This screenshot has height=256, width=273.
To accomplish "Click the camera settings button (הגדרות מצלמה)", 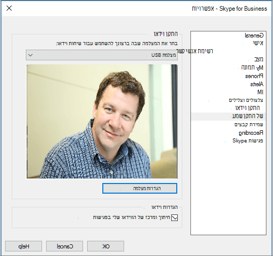I will pyautogui.click(x=140, y=188).
